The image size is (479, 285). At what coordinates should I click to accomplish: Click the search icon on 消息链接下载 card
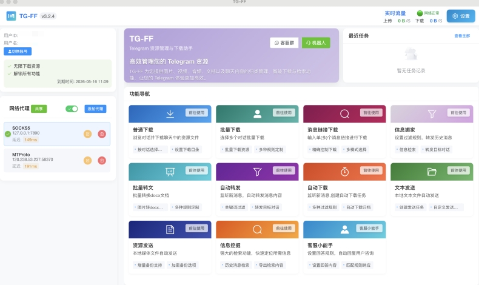point(344,114)
